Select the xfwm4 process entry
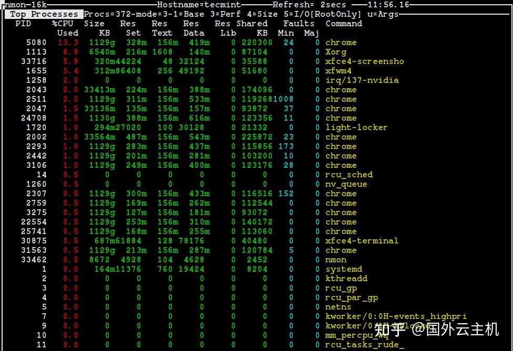 click(338, 70)
